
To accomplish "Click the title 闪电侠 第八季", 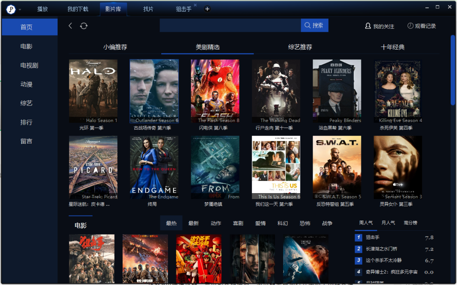I will pos(213,128).
